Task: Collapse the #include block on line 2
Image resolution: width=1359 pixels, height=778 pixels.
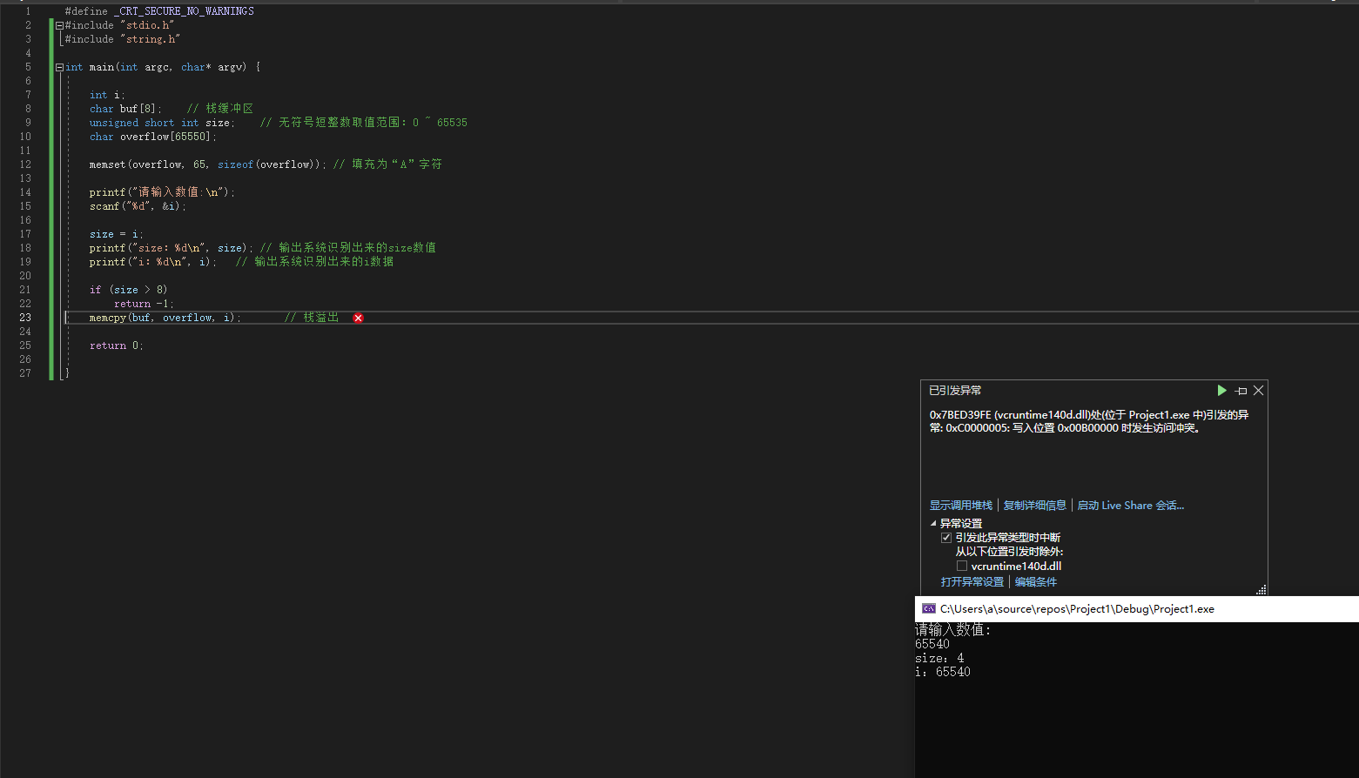Action: coord(59,26)
